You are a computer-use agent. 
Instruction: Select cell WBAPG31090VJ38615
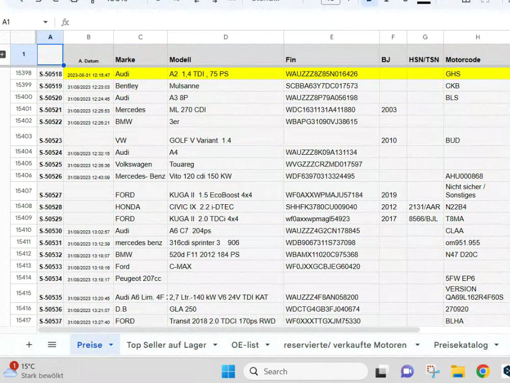coord(332,122)
